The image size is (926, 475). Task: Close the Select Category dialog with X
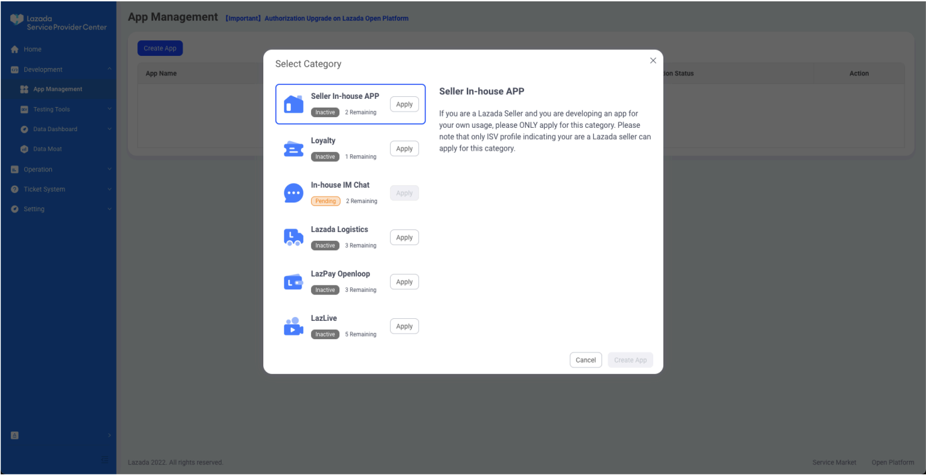click(653, 61)
